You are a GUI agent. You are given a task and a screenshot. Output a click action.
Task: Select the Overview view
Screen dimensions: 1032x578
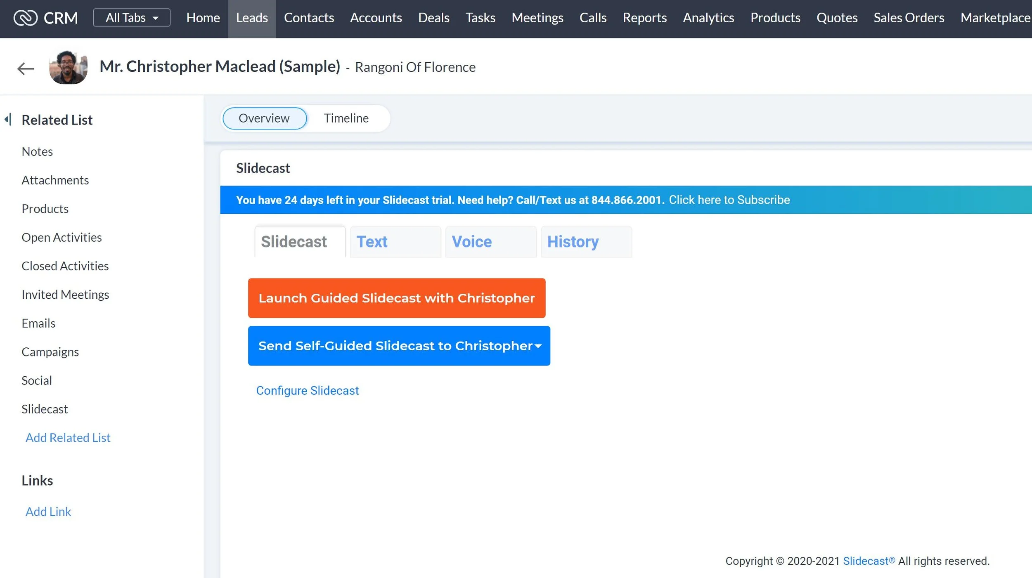click(x=264, y=118)
